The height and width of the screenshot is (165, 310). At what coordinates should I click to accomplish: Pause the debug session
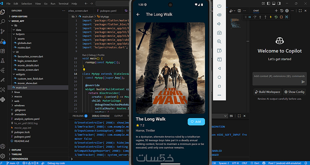[250, 17]
